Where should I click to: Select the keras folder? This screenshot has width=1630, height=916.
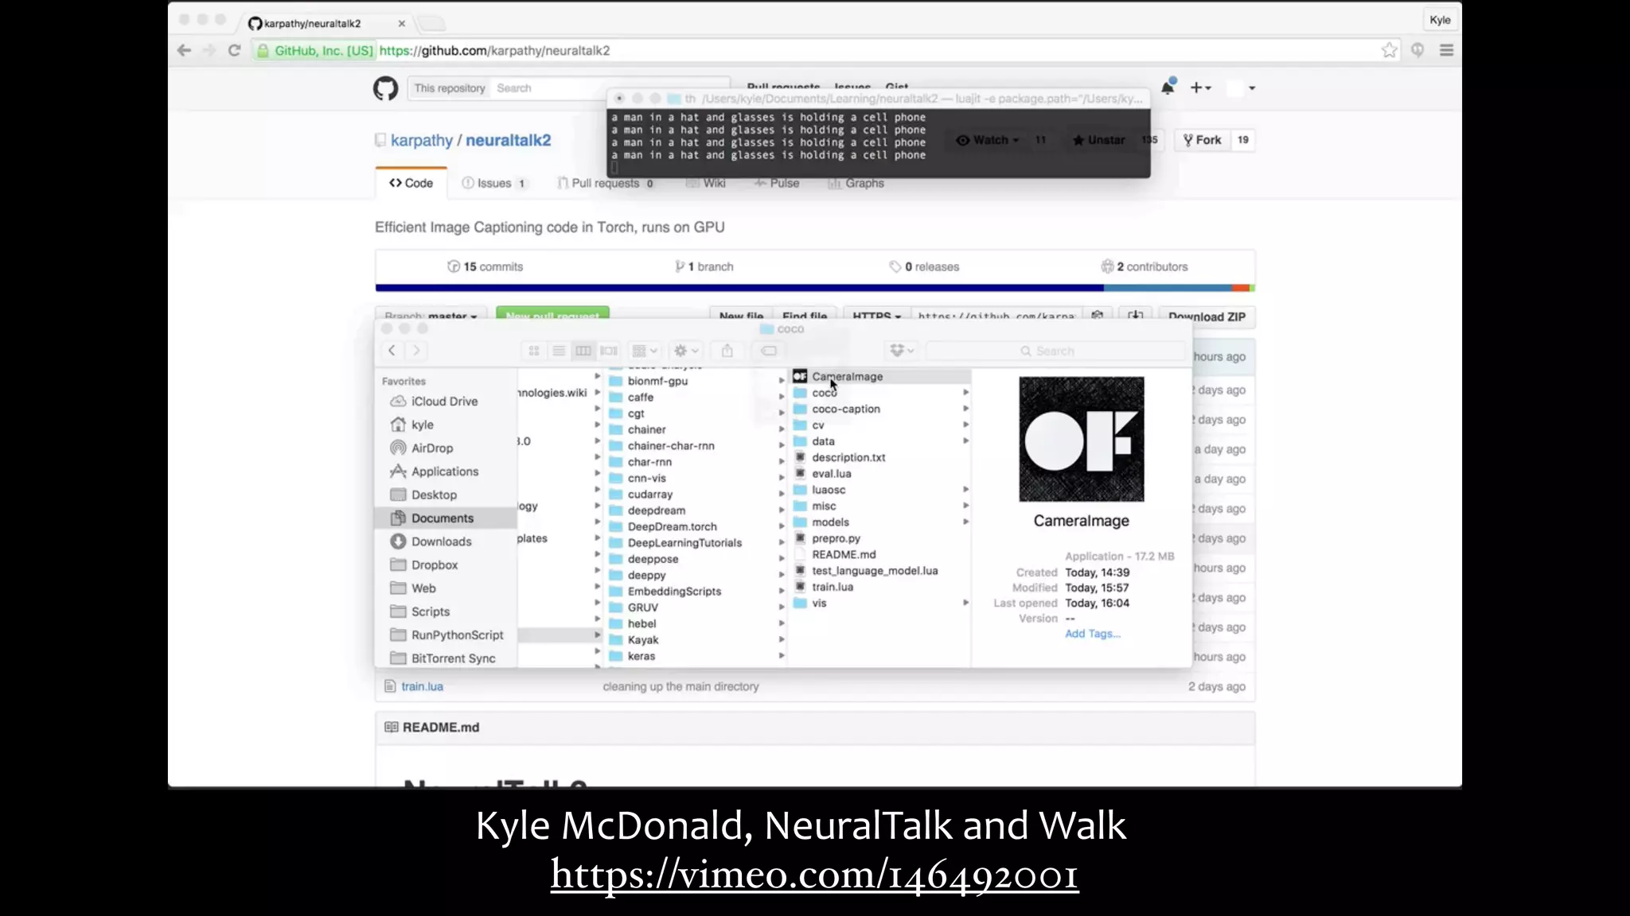click(641, 656)
